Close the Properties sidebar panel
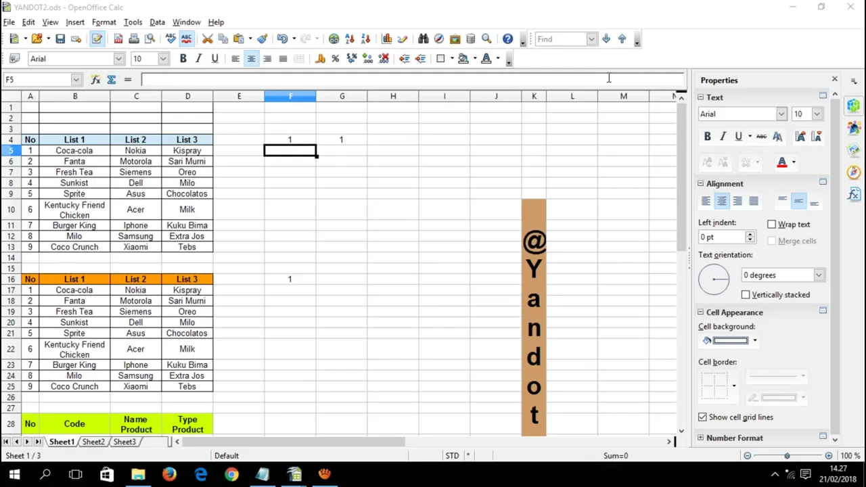The image size is (866, 487). coord(834,80)
